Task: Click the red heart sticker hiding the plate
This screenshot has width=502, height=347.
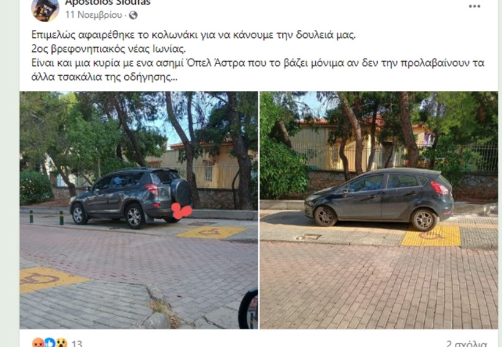Action: click(x=181, y=211)
